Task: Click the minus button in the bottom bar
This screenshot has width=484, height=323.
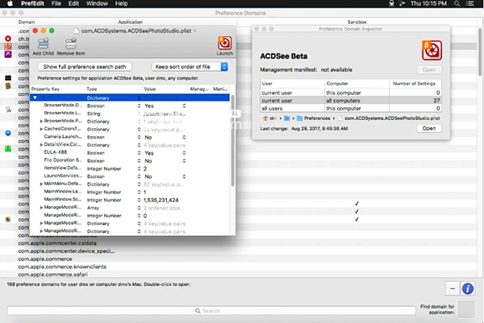Action: pos(453,288)
